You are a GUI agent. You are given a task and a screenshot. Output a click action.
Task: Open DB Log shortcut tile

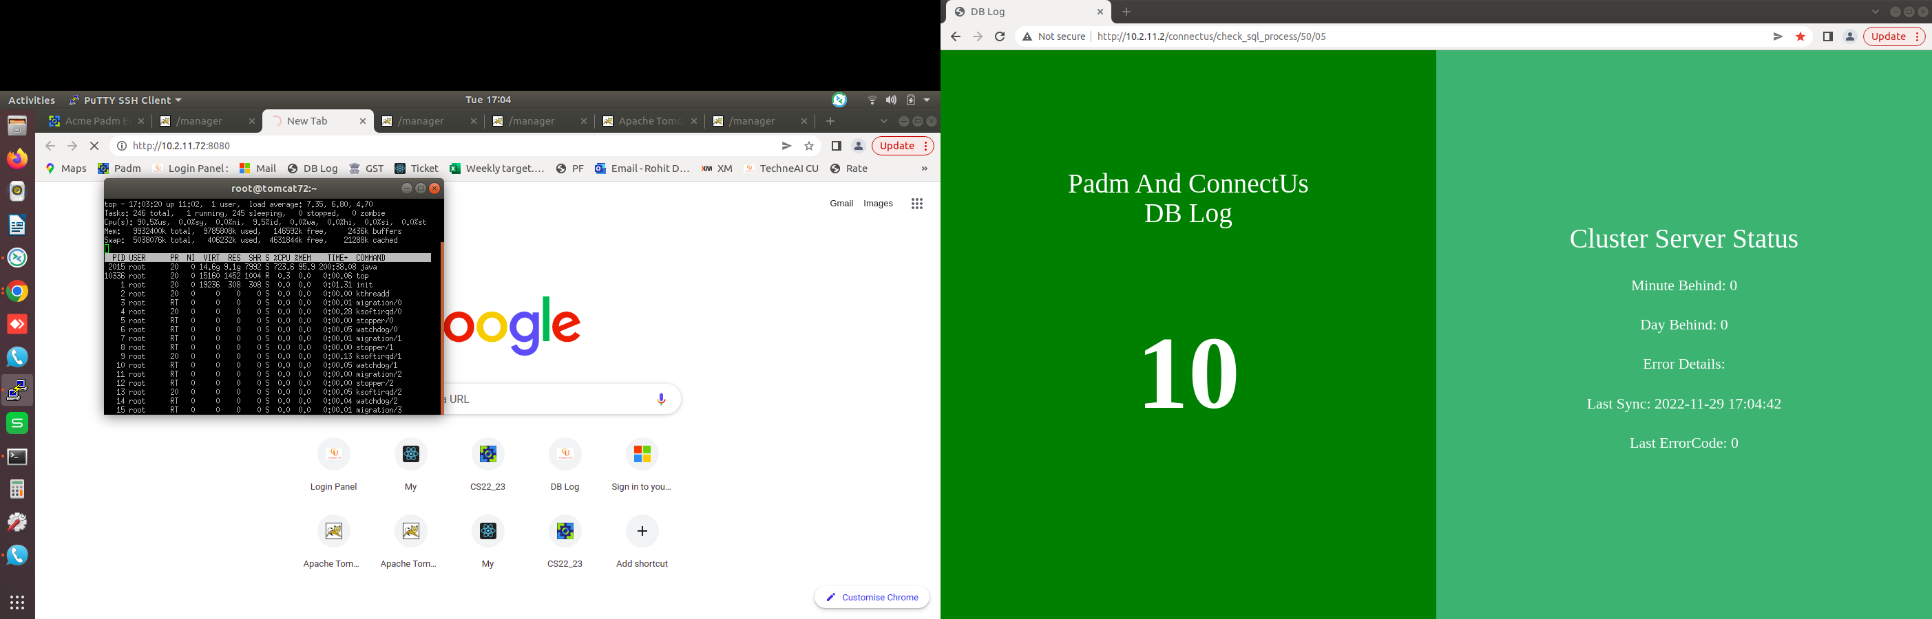tap(565, 465)
